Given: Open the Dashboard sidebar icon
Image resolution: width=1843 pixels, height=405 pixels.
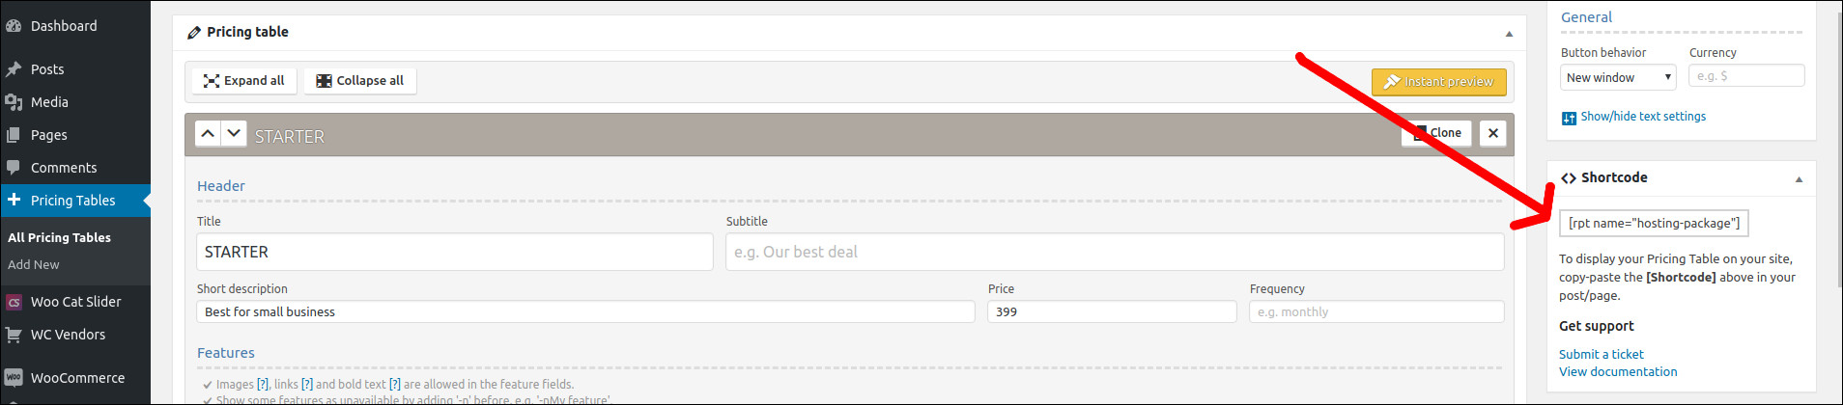Looking at the screenshot, I should (14, 26).
